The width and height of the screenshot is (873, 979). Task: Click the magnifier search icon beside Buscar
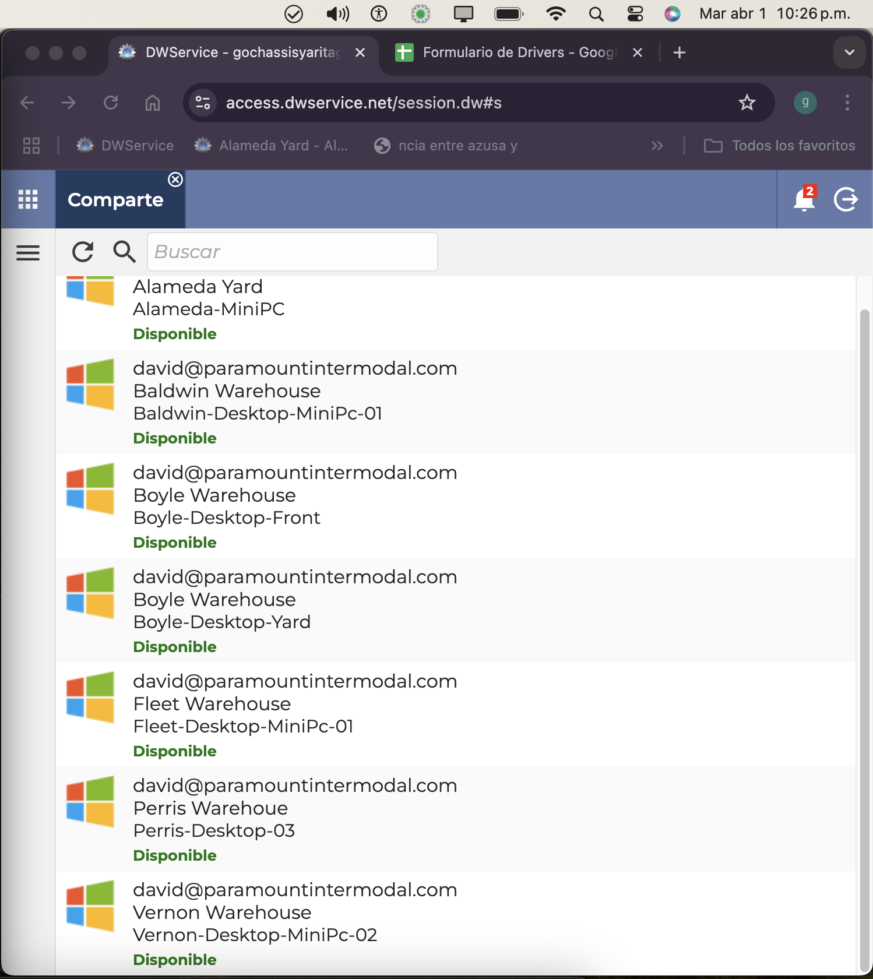coord(124,252)
